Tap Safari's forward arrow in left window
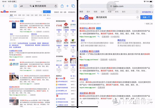155x108 pixels. 9,6
